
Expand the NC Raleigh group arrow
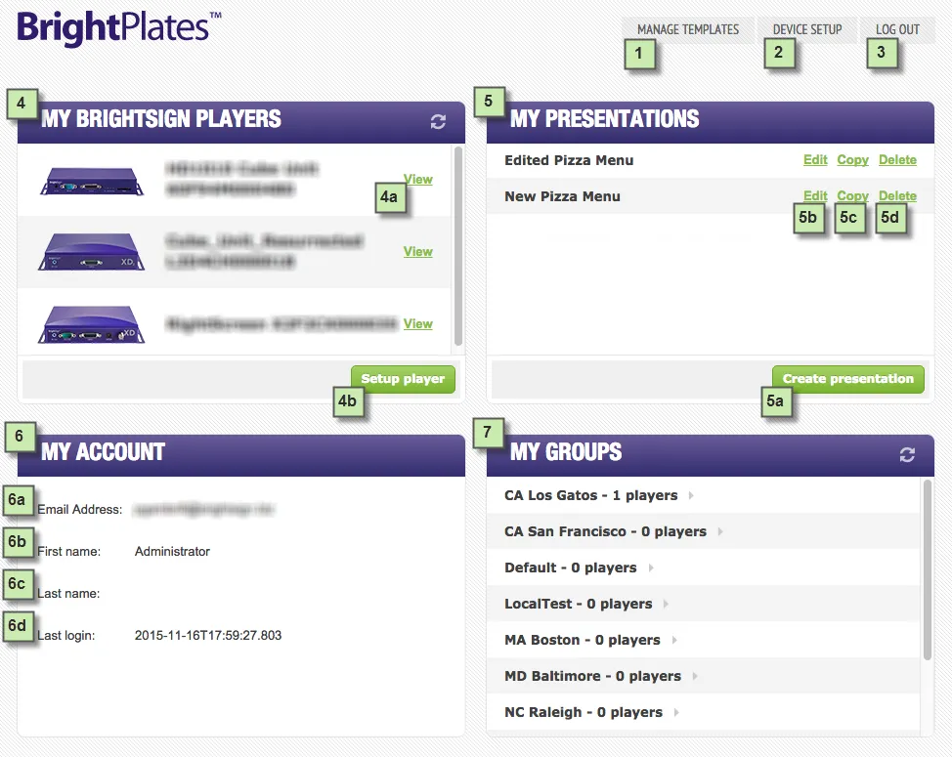[x=675, y=712]
